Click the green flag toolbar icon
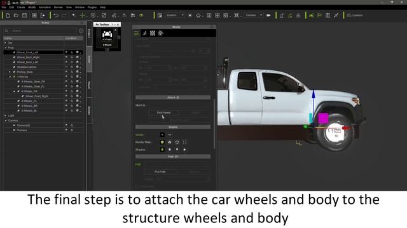 point(319,15)
